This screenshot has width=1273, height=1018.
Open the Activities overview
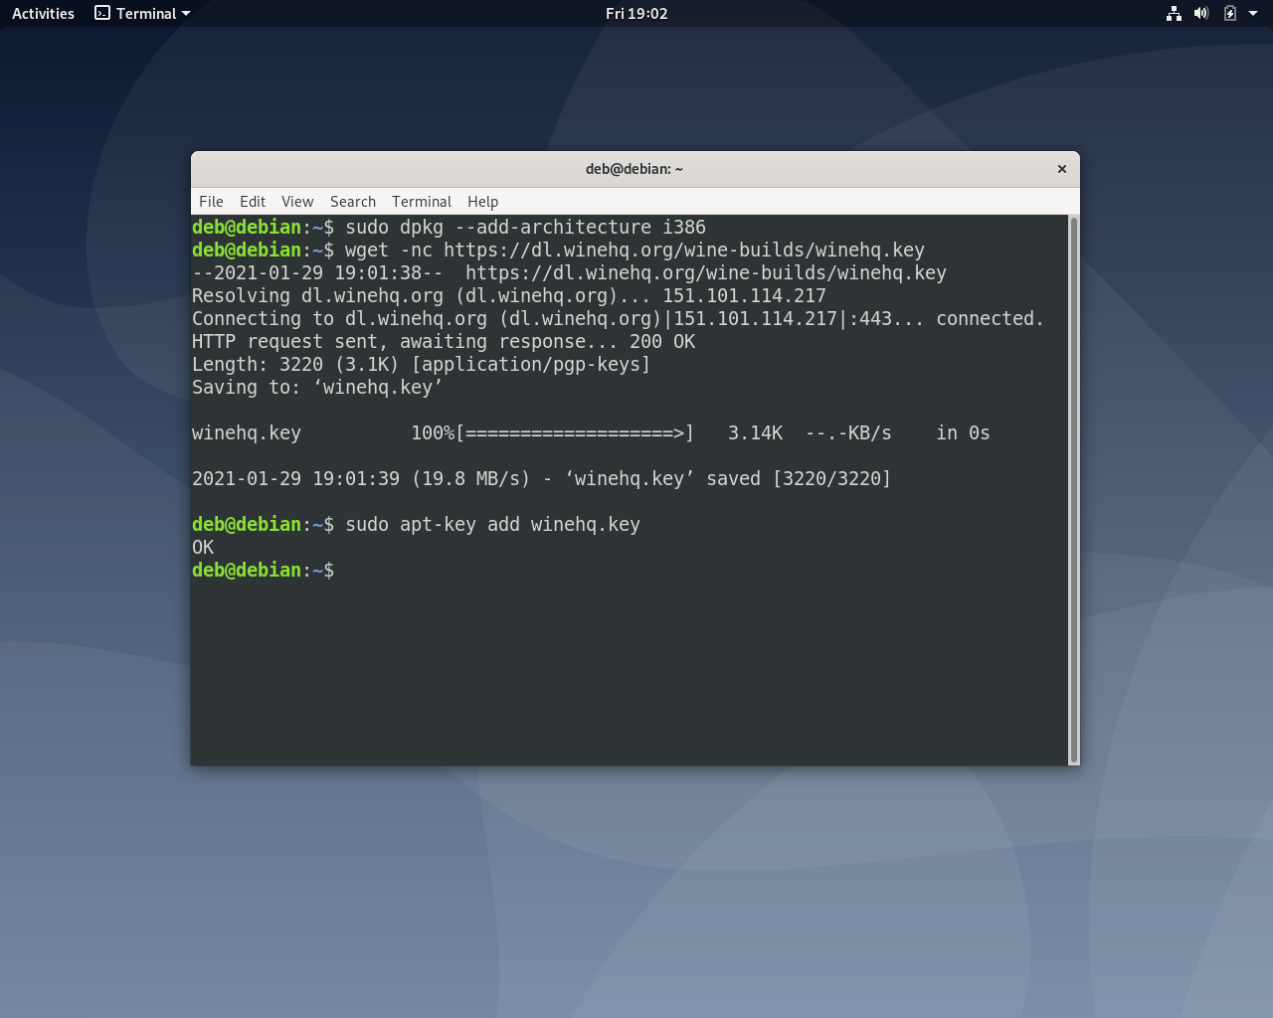[43, 13]
